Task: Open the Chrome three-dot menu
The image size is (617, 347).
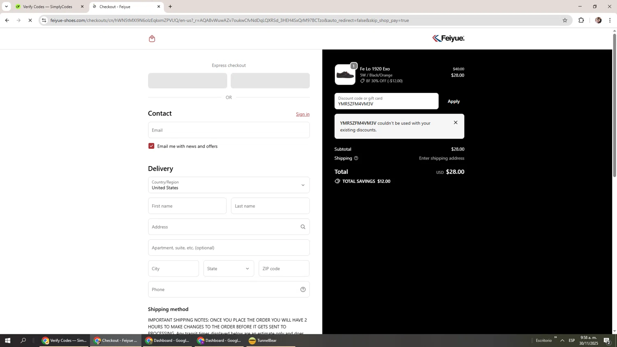Action: (610, 20)
